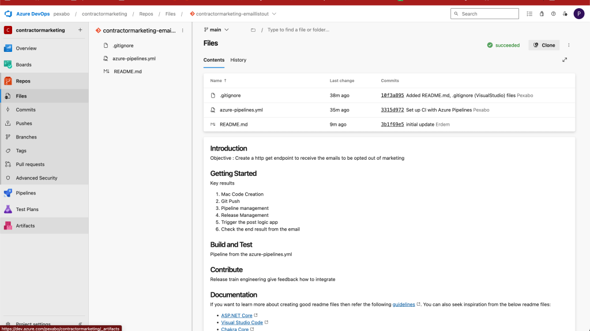Image resolution: width=590 pixels, height=331 pixels.
Task: Open Project settings at sidebar bottom
Action: click(x=33, y=324)
